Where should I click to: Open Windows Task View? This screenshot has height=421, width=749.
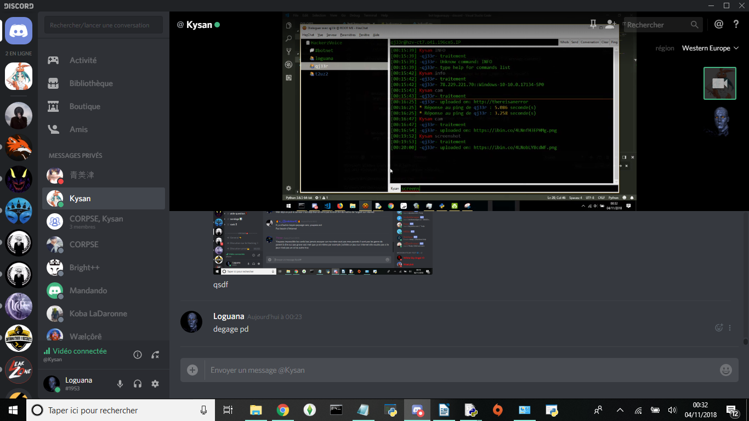tap(228, 410)
